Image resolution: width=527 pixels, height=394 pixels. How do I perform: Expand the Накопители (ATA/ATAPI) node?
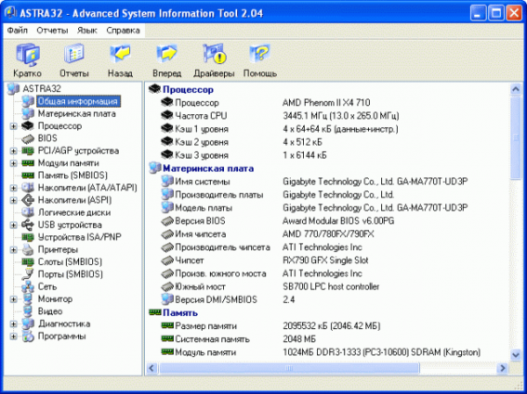pos(13,188)
